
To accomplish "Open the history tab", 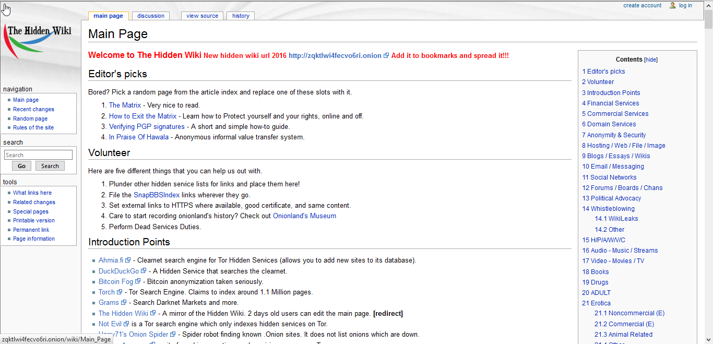I will coord(241,16).
